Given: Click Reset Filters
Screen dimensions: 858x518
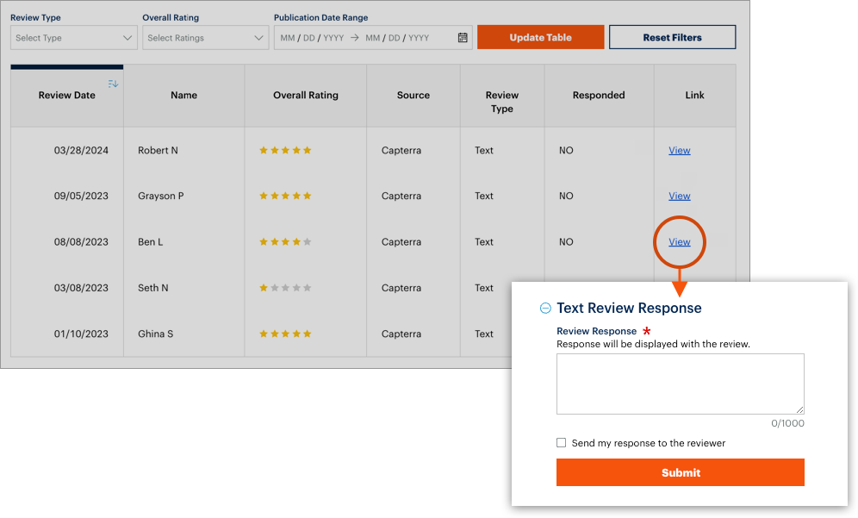Looking at the screenshot, I should [x=672, y=36].
